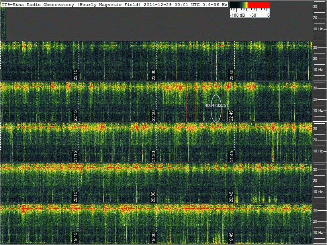This screenshot has height=245, width=327.
Task: Click the 22:30 time marker label
Action: point(154,115)
